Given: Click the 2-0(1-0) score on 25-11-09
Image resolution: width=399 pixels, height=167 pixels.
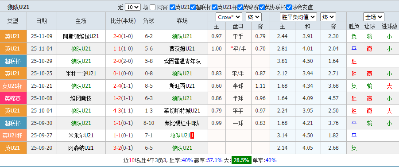Looking at the screenshot, I should coord(123,36).
